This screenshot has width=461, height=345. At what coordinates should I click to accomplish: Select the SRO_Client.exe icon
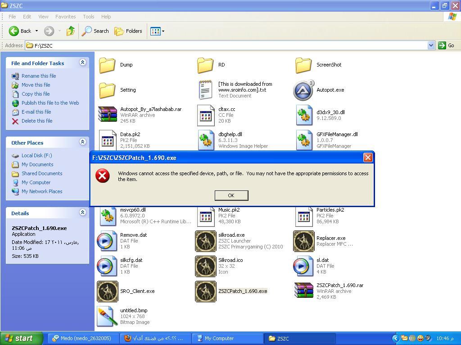point(107,291)
